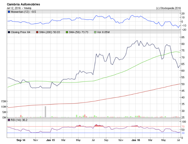The height and width of the screenshot is (144, 188).
Task: Click the 'RSI (14): 36.2' label
Action: tap(19, 120)
